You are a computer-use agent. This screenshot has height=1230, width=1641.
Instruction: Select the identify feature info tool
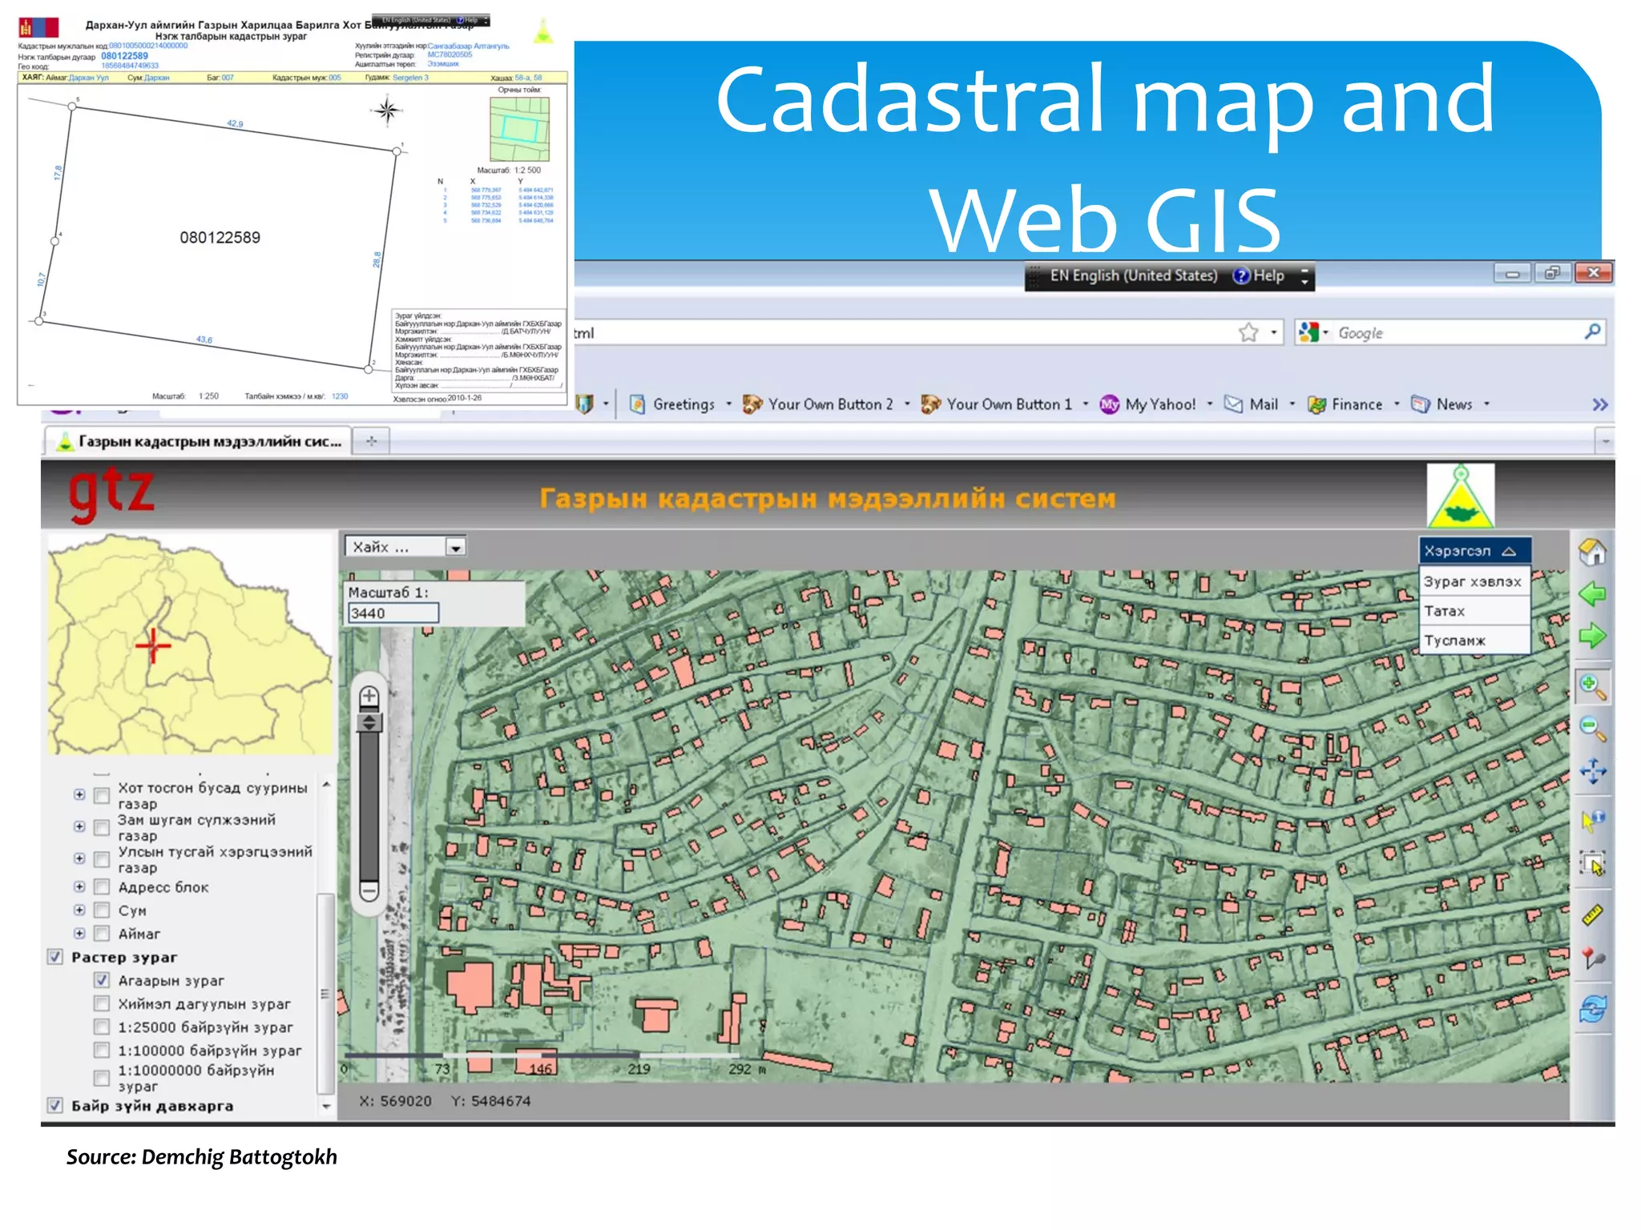(1592, 819)
